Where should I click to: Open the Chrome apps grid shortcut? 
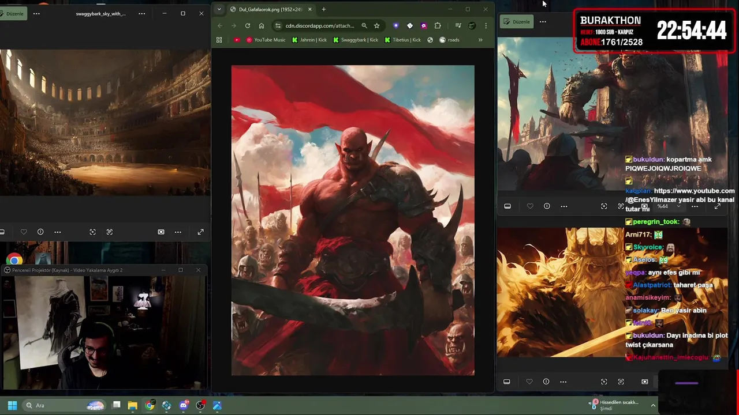[x=219, y=40]
